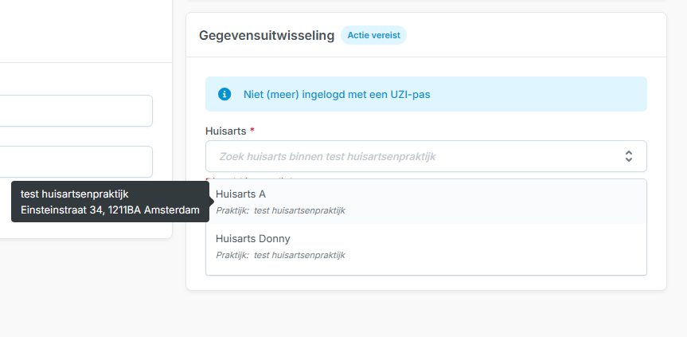Select the 'Huisarts A' option
The width and height of the screenshot is (687, 337).
pyautogui.click(x=241, y=194)
